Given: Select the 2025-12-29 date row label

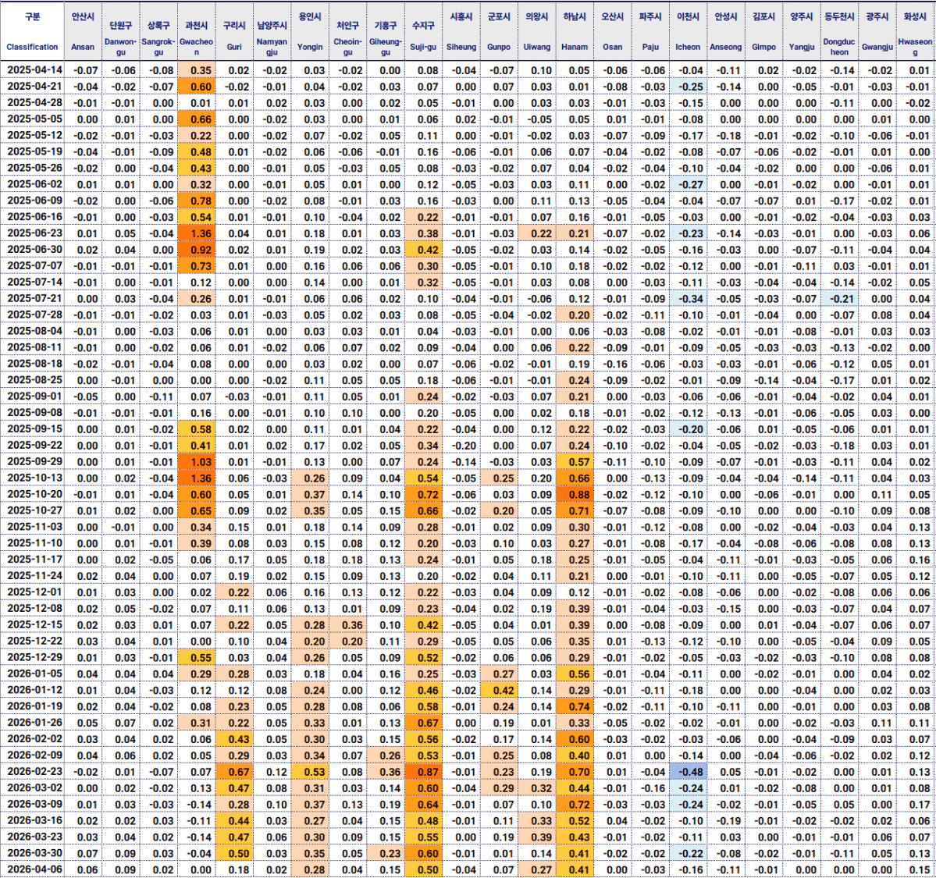Looking at the screenshot, I should tap(34, 657).
